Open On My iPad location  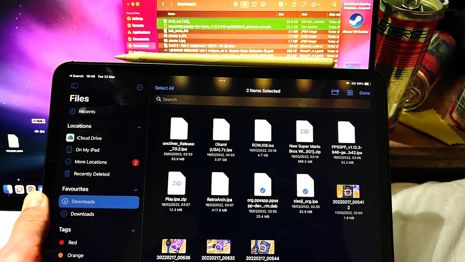point(83,150)
